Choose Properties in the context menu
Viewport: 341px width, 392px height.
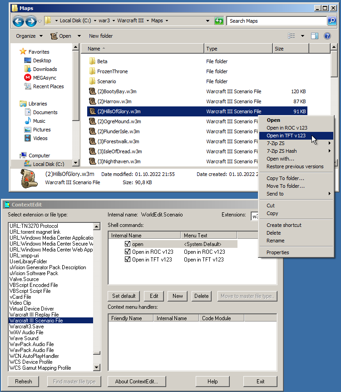(x=297, y=252)
